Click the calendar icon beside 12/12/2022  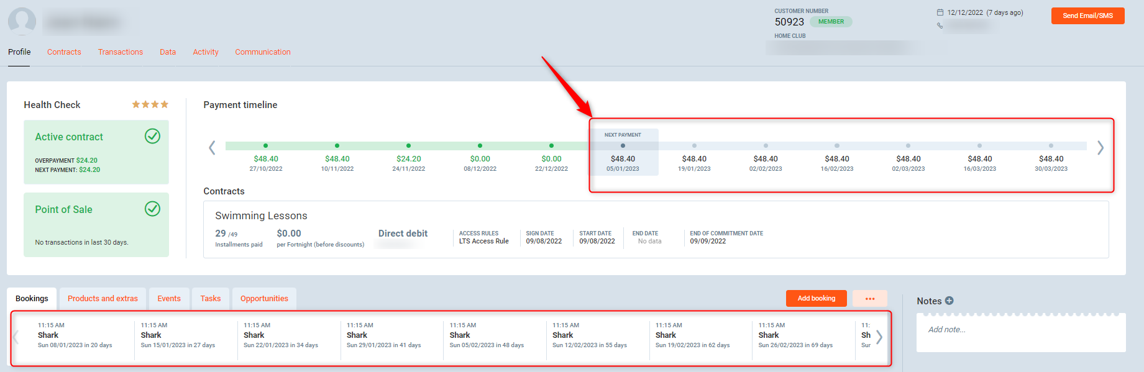coord(940,12)
